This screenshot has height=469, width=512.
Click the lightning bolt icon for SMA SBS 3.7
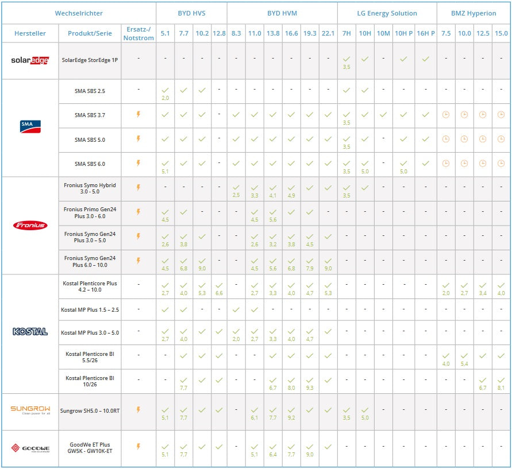click(138, 114)
